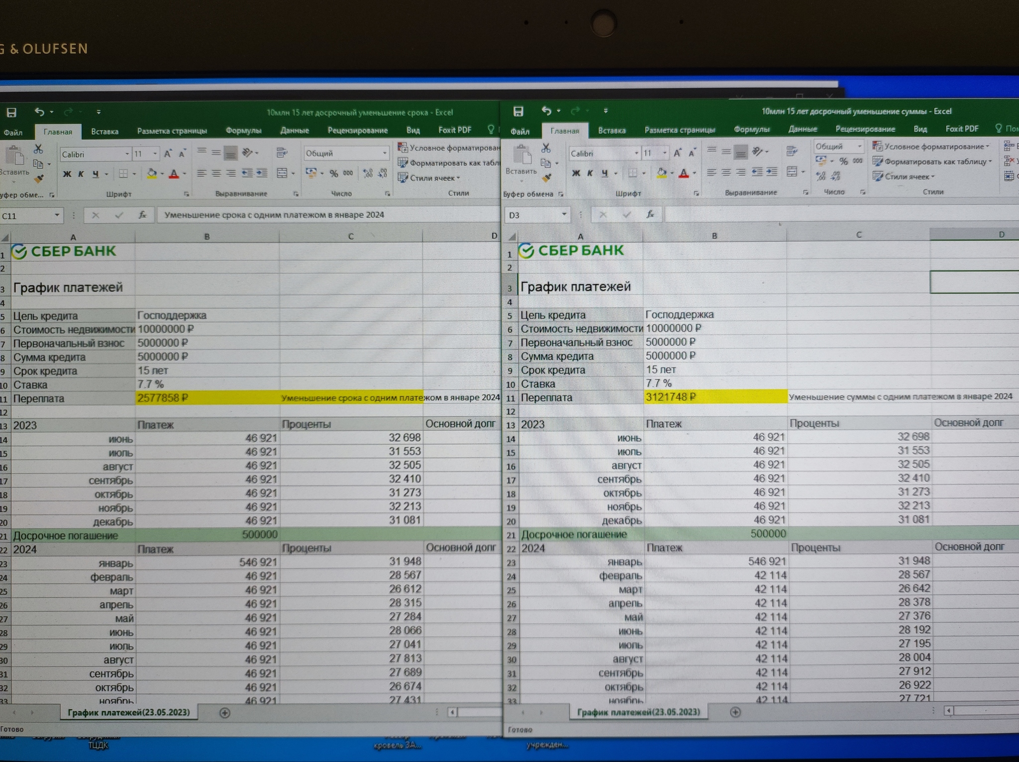Click Cut scissors icon in left window
1019x762 pixels.
[x=38, y=149]
